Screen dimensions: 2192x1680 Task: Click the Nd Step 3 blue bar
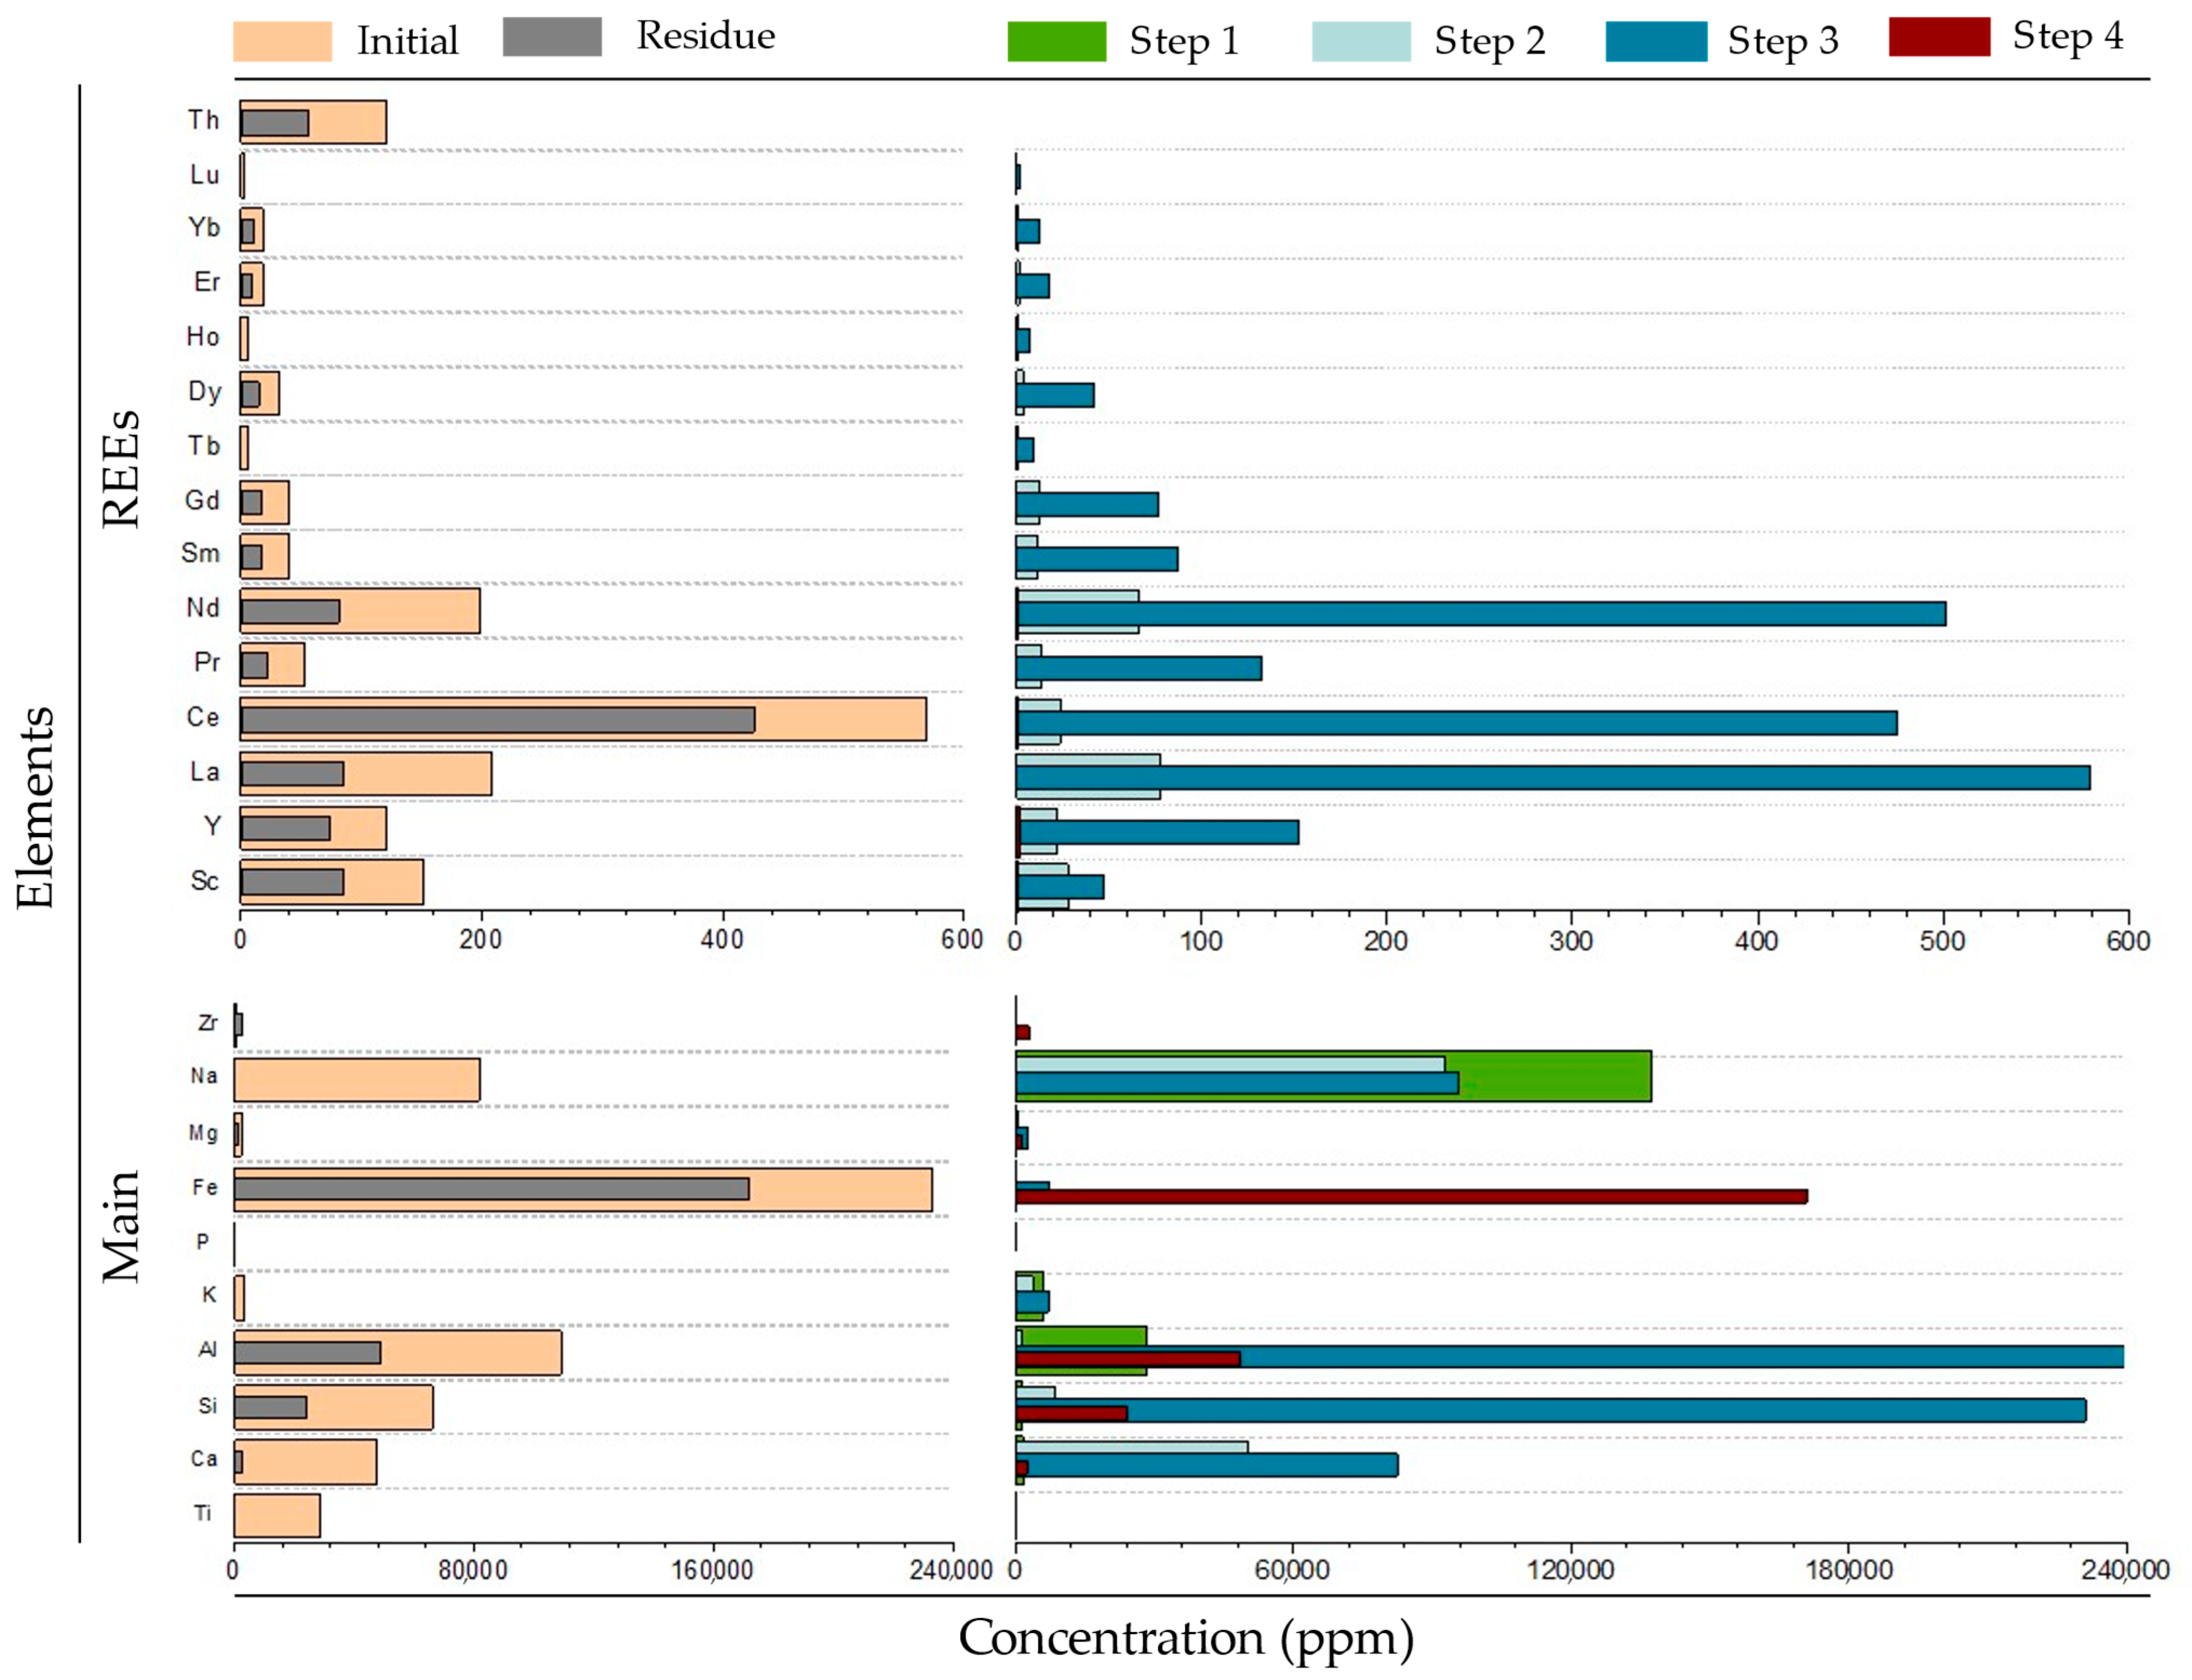pos(1481,613)
